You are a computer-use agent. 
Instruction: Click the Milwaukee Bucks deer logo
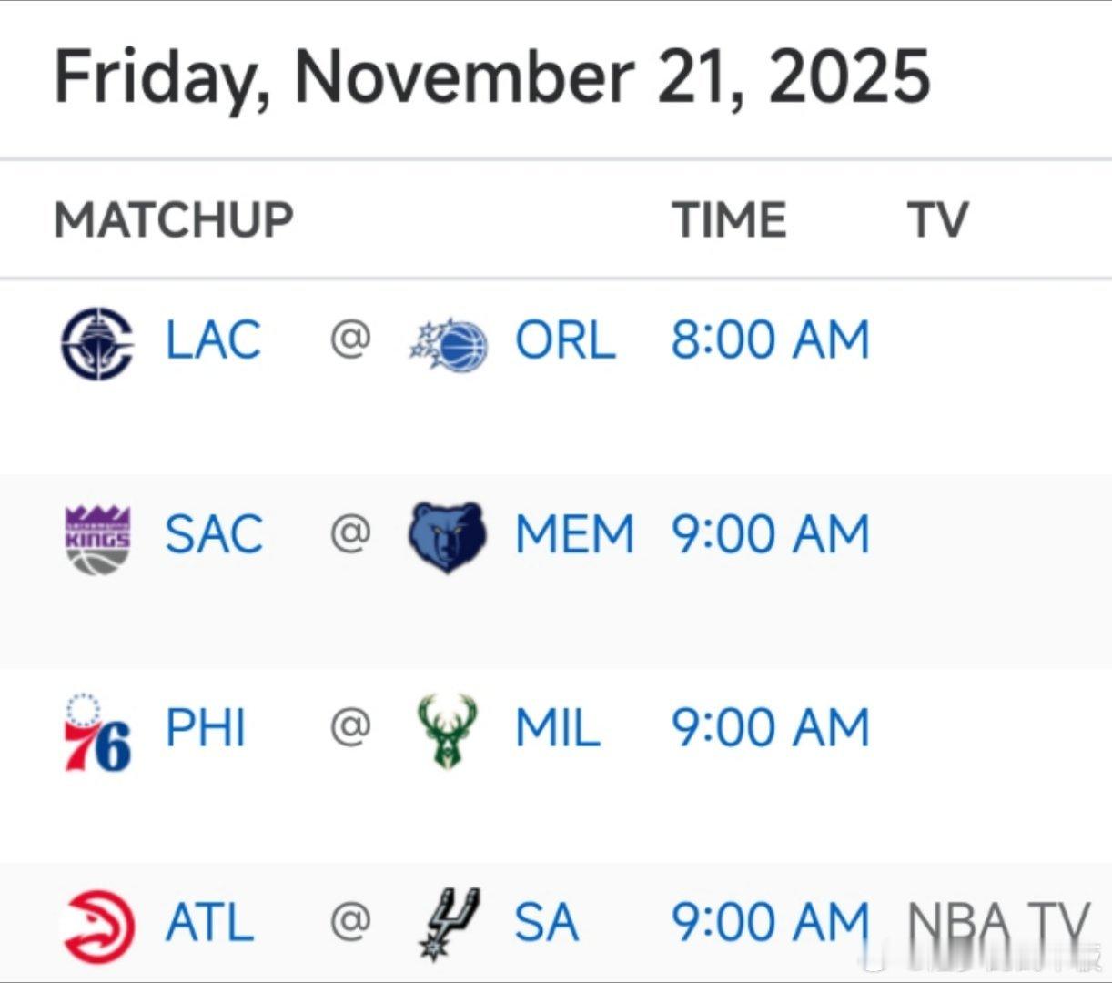[x=446, y=731]
